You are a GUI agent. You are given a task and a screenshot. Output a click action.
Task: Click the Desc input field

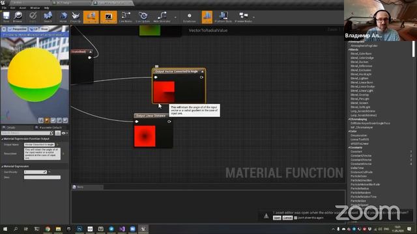click(x=42, y=177)
